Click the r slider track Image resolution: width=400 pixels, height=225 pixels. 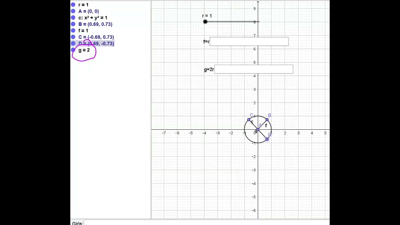click(232, 22)
